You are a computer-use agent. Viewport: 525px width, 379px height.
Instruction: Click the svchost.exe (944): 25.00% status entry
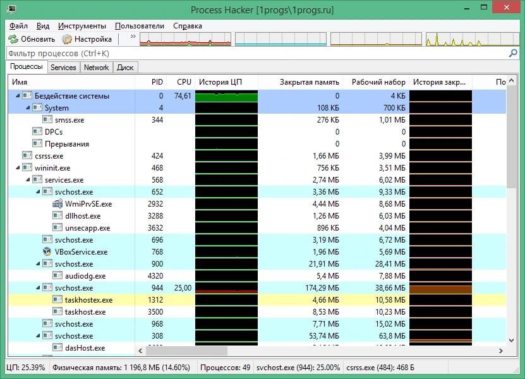(x=298, y=368)
